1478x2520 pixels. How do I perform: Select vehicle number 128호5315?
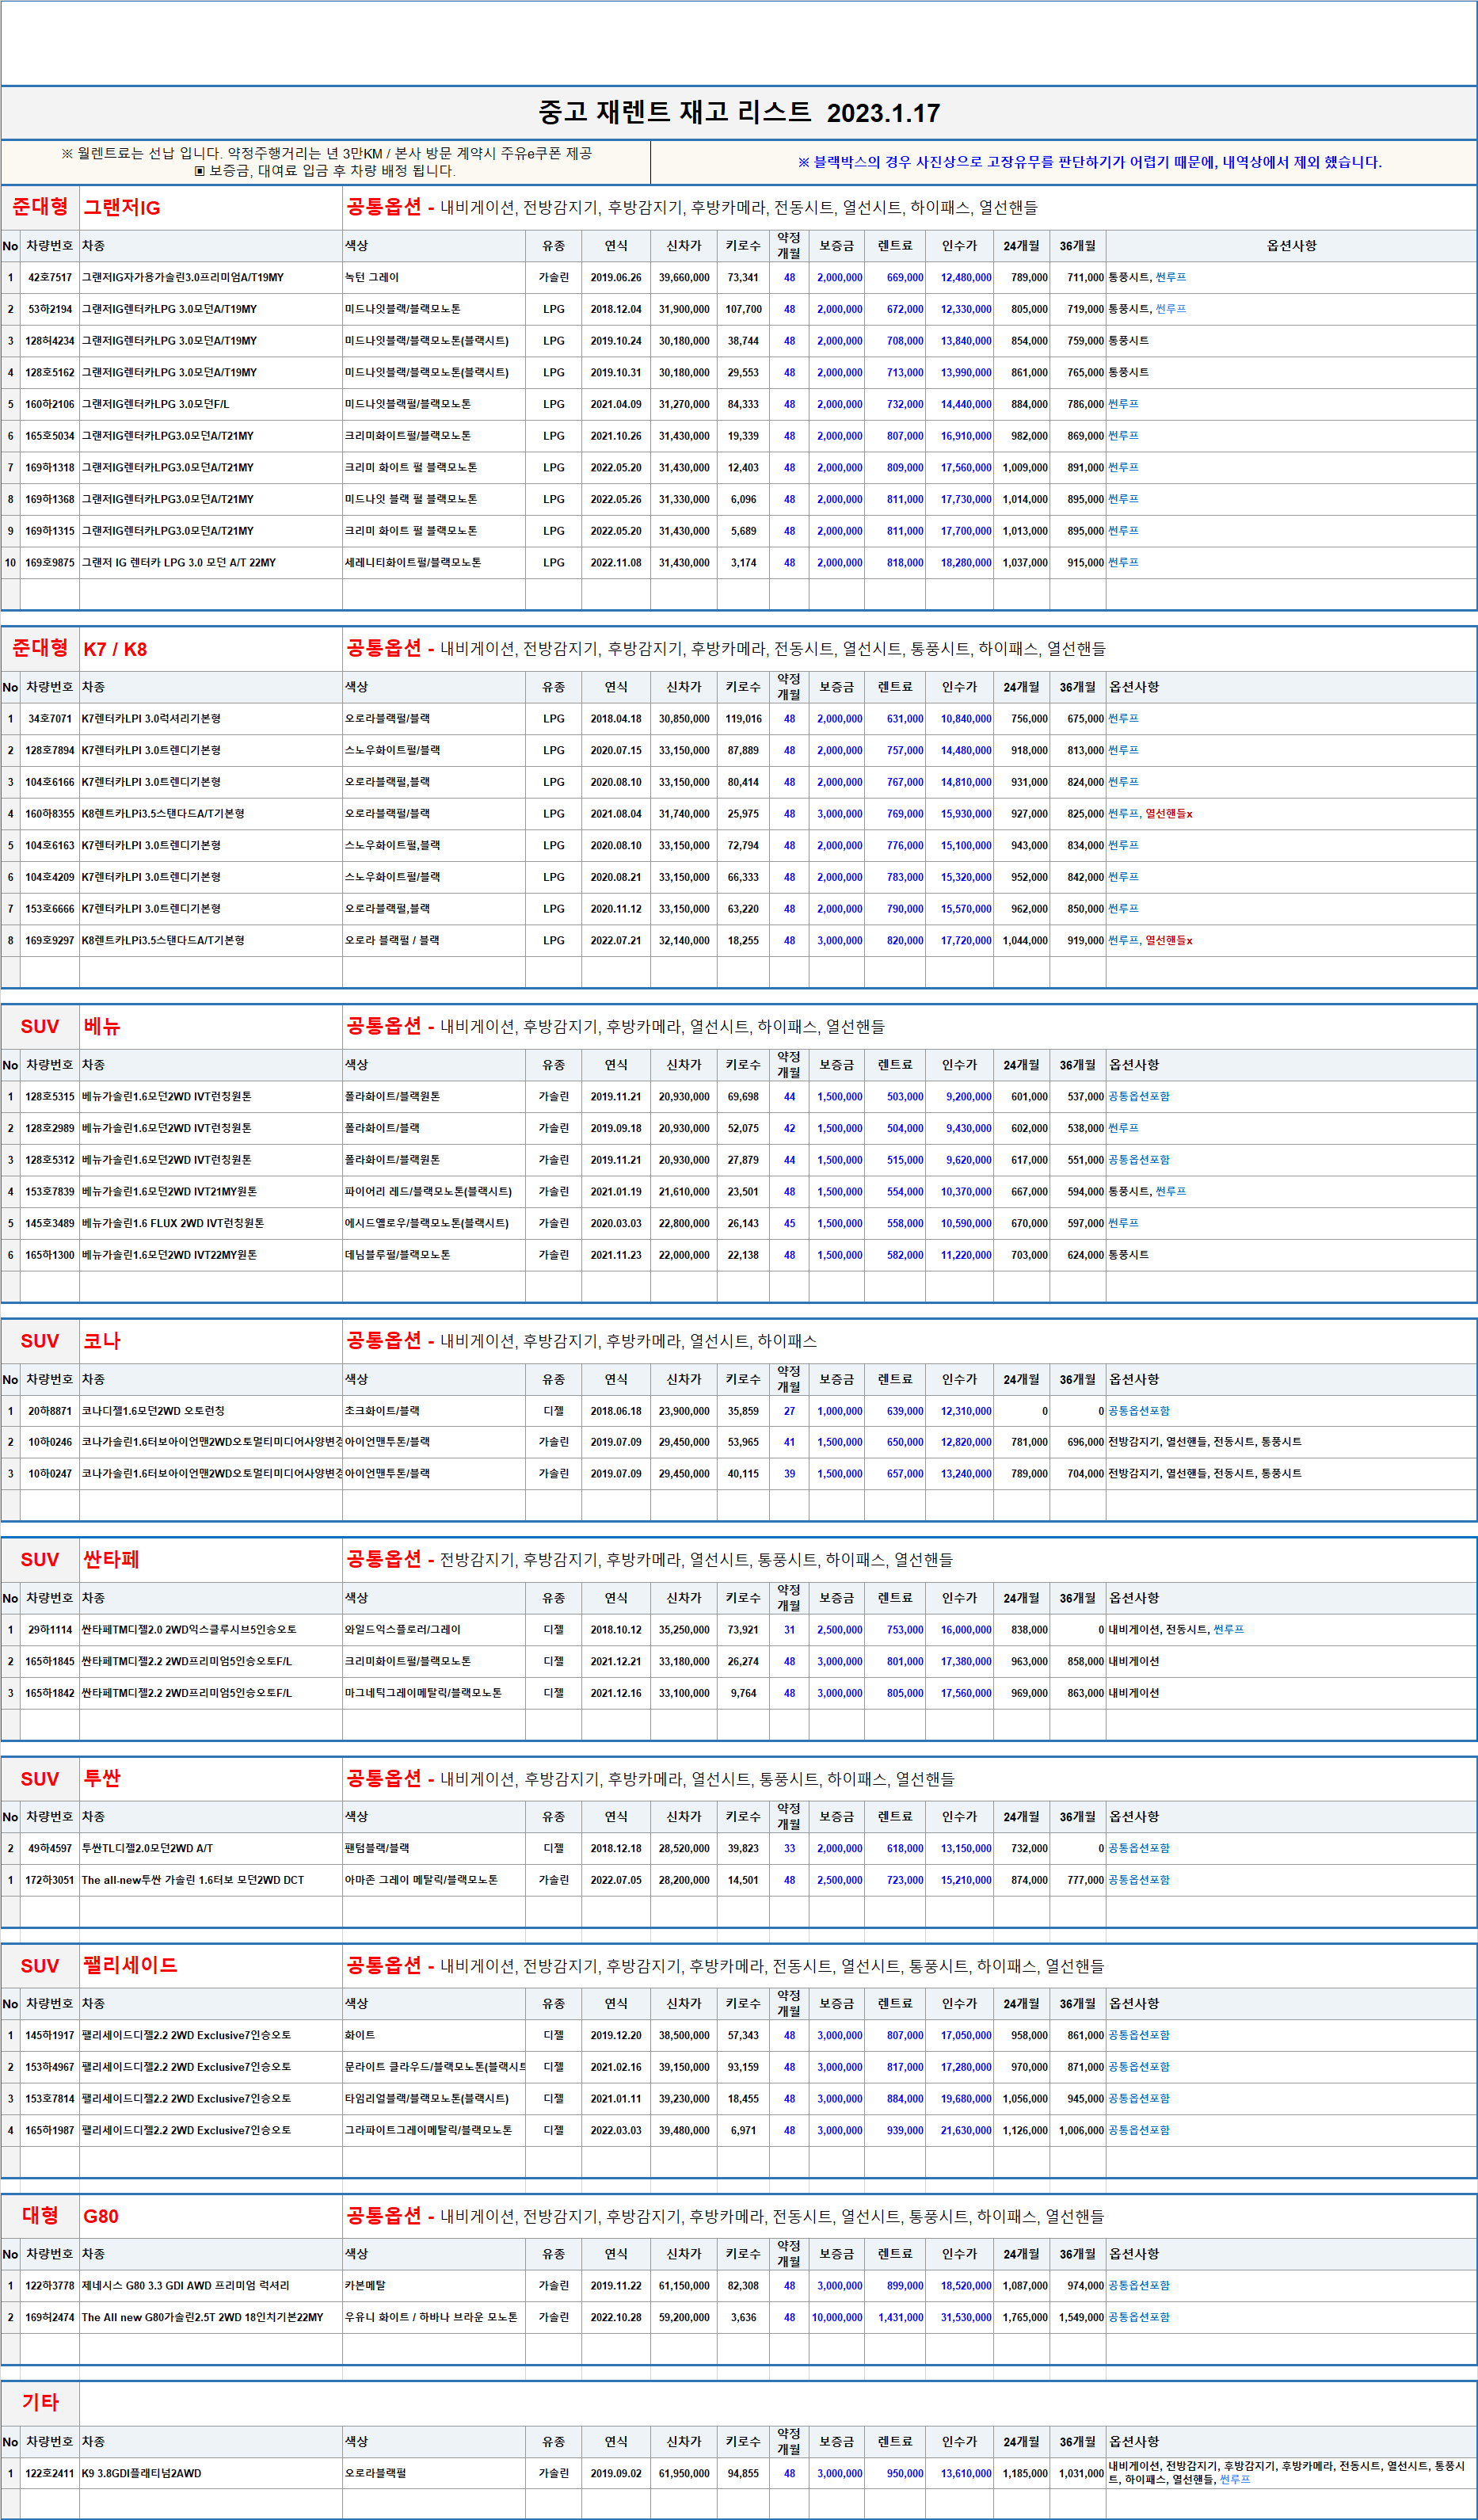(50, 1096)
